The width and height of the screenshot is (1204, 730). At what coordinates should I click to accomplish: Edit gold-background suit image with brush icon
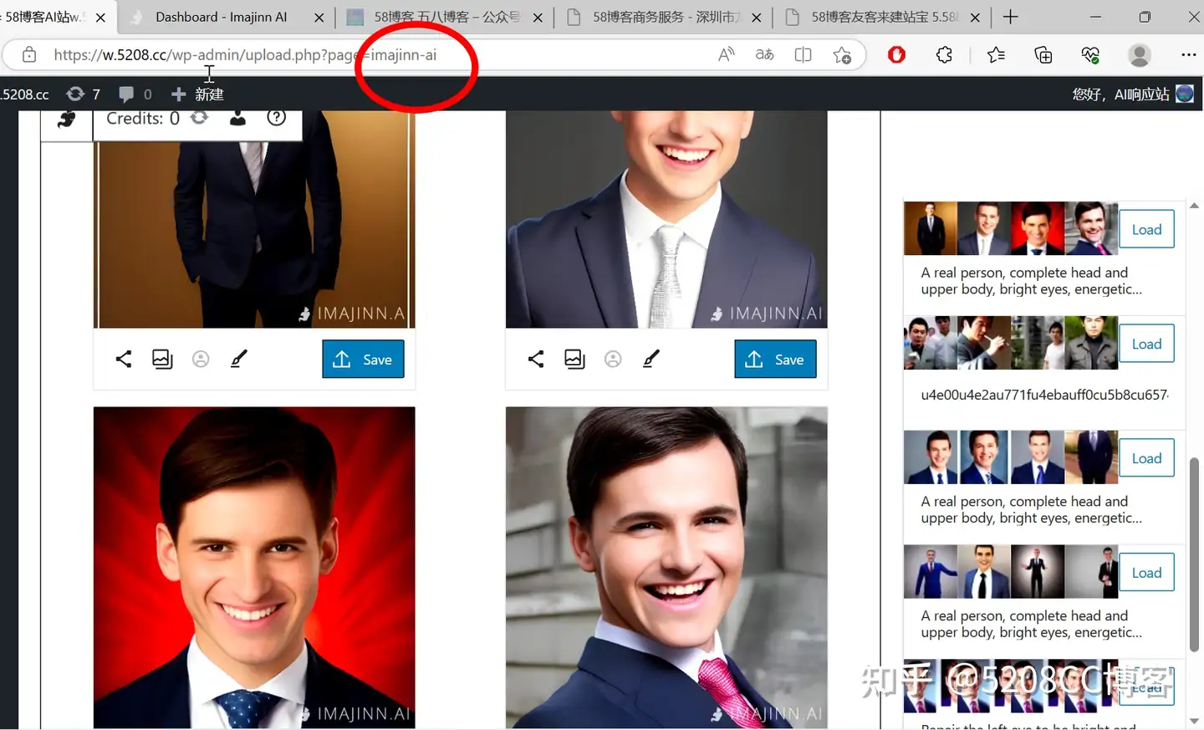pyautogui.click(x=239, y=359)
